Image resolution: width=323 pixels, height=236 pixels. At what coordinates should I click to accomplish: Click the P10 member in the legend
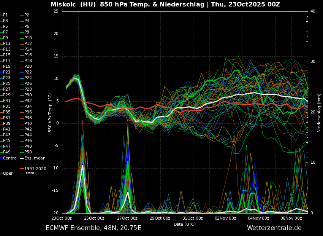pyautogui.click(x=28, y=38)
